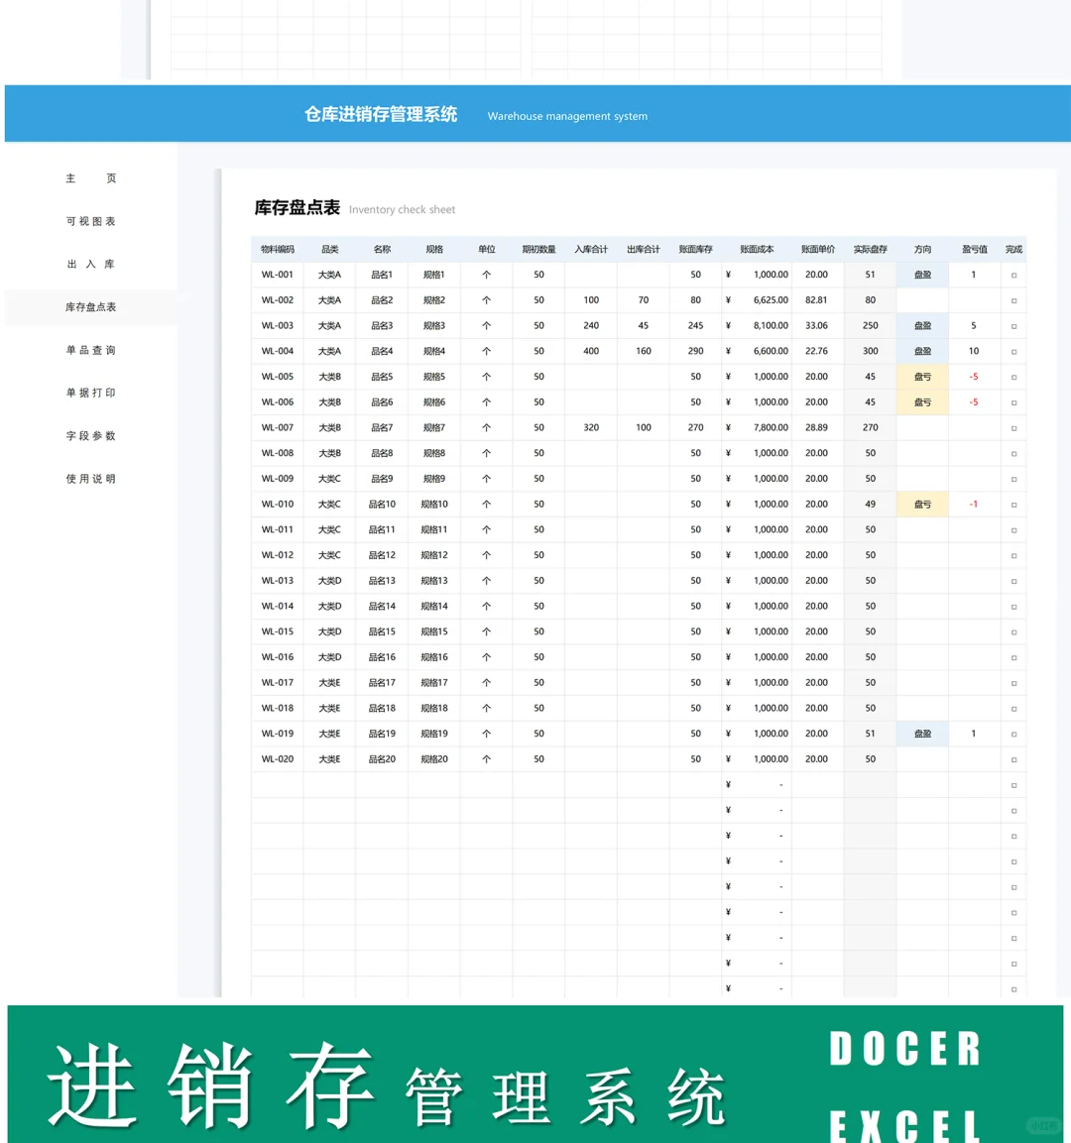This screenshot has width=1071, height=1143.
Task: Click the 33.06 unit price cell
Action: tap(817, 326)
